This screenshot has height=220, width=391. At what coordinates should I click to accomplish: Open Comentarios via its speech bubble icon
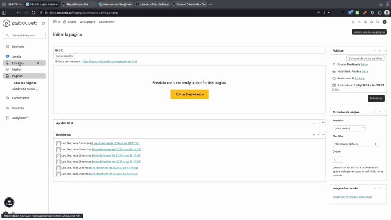point(7,98)
